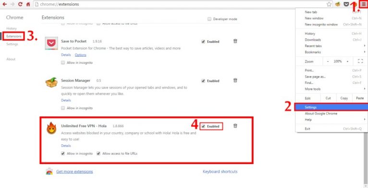The height and width of the screenshot is (188, 368).
Task: Open the Keyboard shortcuts link
Action: [220, 172]
